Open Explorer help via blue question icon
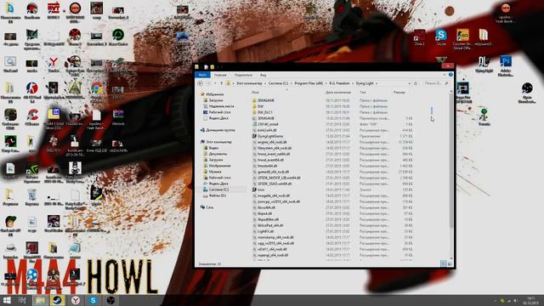This screenshot has width=544, height=306. [x=450, y=75]
